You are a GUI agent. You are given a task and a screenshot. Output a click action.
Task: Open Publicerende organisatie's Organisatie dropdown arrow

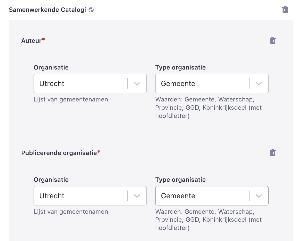(x=137, y=196)
